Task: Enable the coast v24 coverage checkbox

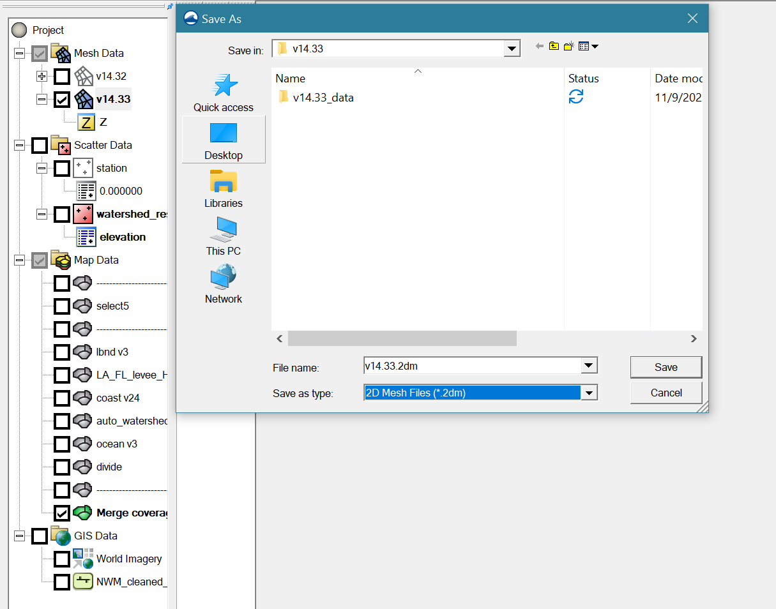Action: (x=62, y=398)
